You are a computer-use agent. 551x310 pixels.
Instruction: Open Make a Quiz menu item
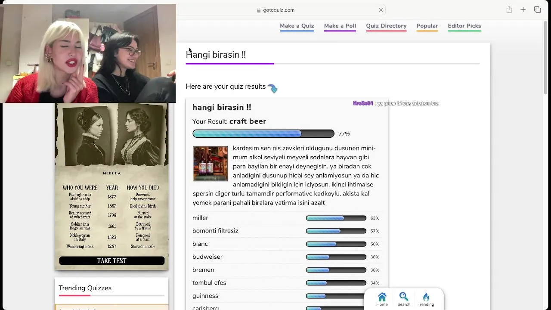(x=297, y=26)
